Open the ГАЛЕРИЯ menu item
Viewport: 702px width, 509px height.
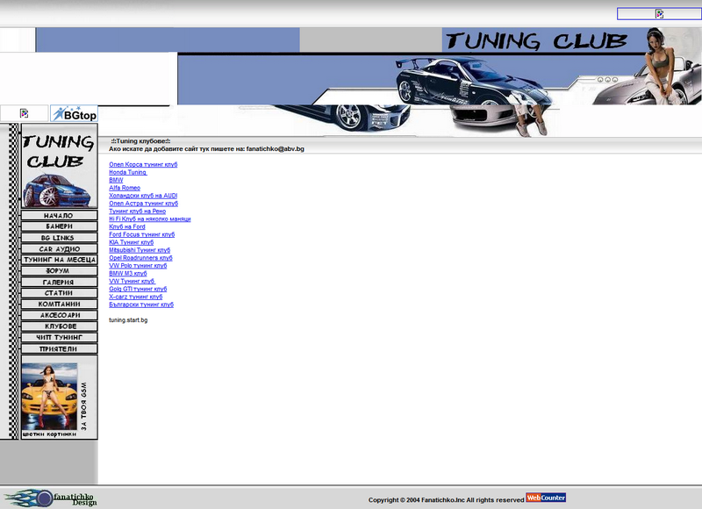tap(59, 282)
